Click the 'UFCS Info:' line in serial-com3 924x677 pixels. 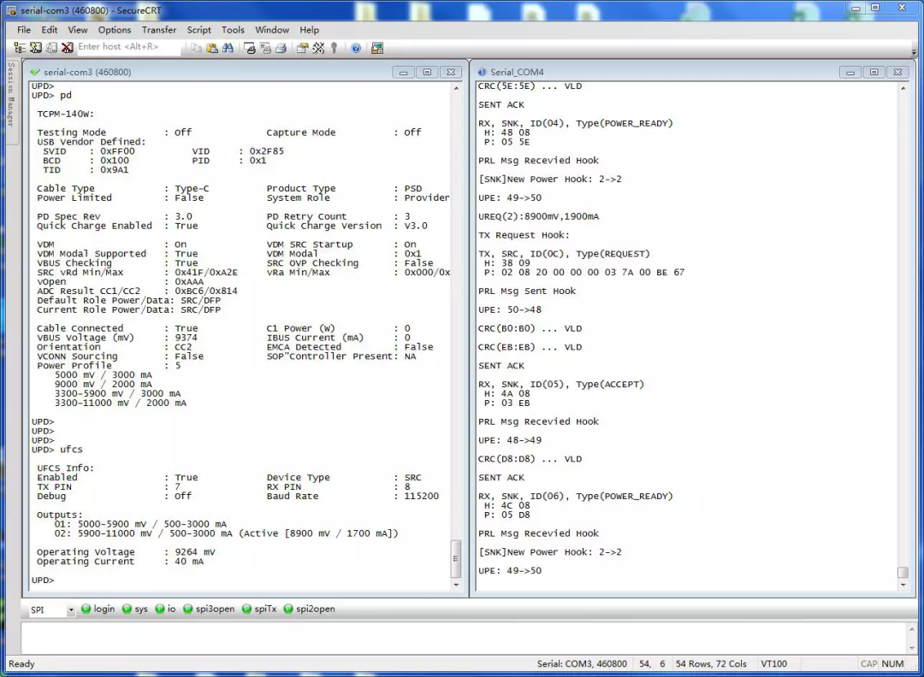click(65, 468)
